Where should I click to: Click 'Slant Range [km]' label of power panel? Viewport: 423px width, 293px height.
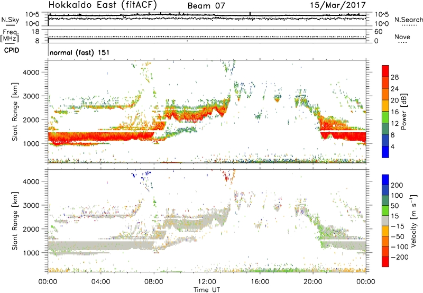pos(15,112)
